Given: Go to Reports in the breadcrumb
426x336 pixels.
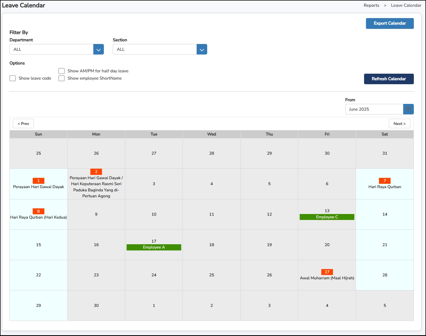Looking at the screenshot, I should pos(371,5).
